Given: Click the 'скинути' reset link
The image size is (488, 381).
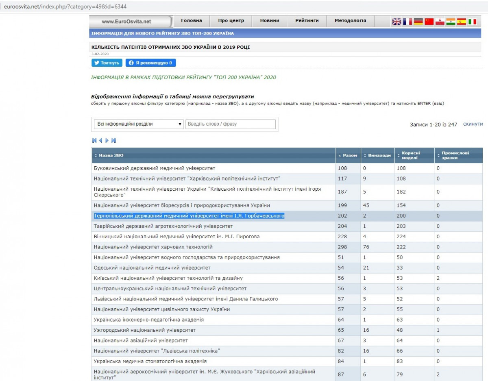Looking at the screenshot, I should [x=473, y=124].
